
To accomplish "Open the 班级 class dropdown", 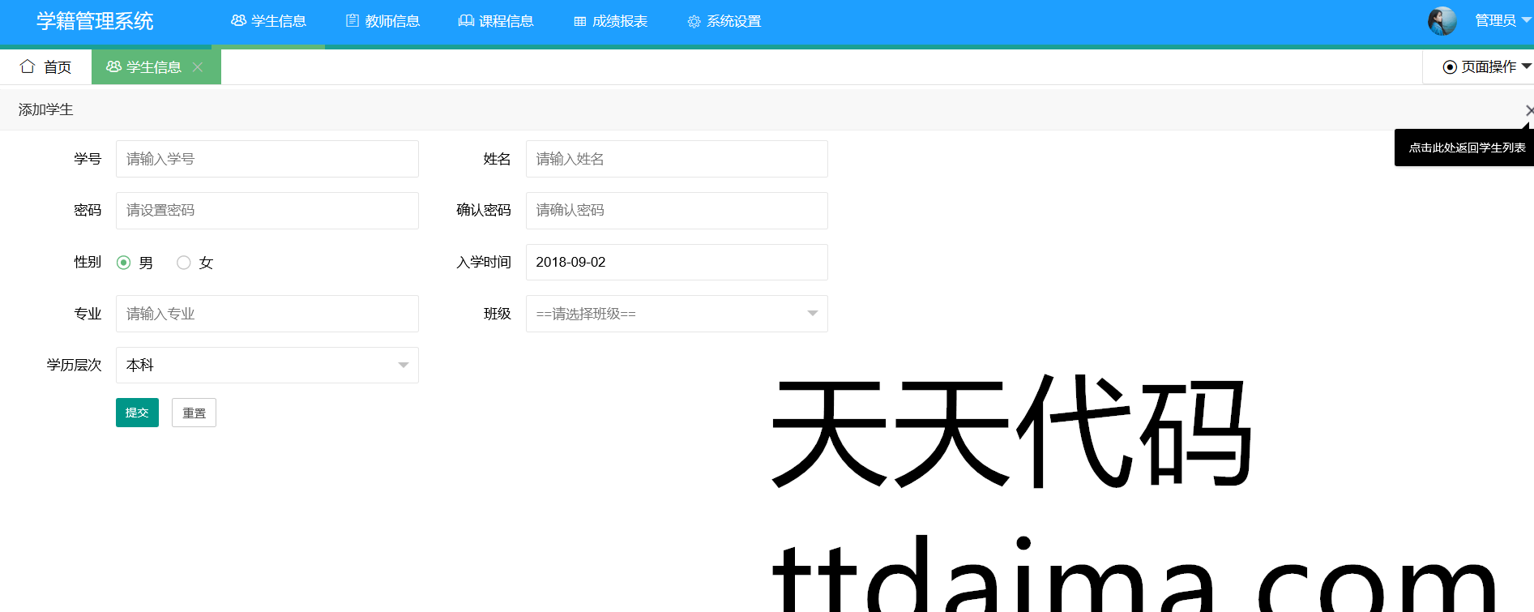I will tap(676, 314).
